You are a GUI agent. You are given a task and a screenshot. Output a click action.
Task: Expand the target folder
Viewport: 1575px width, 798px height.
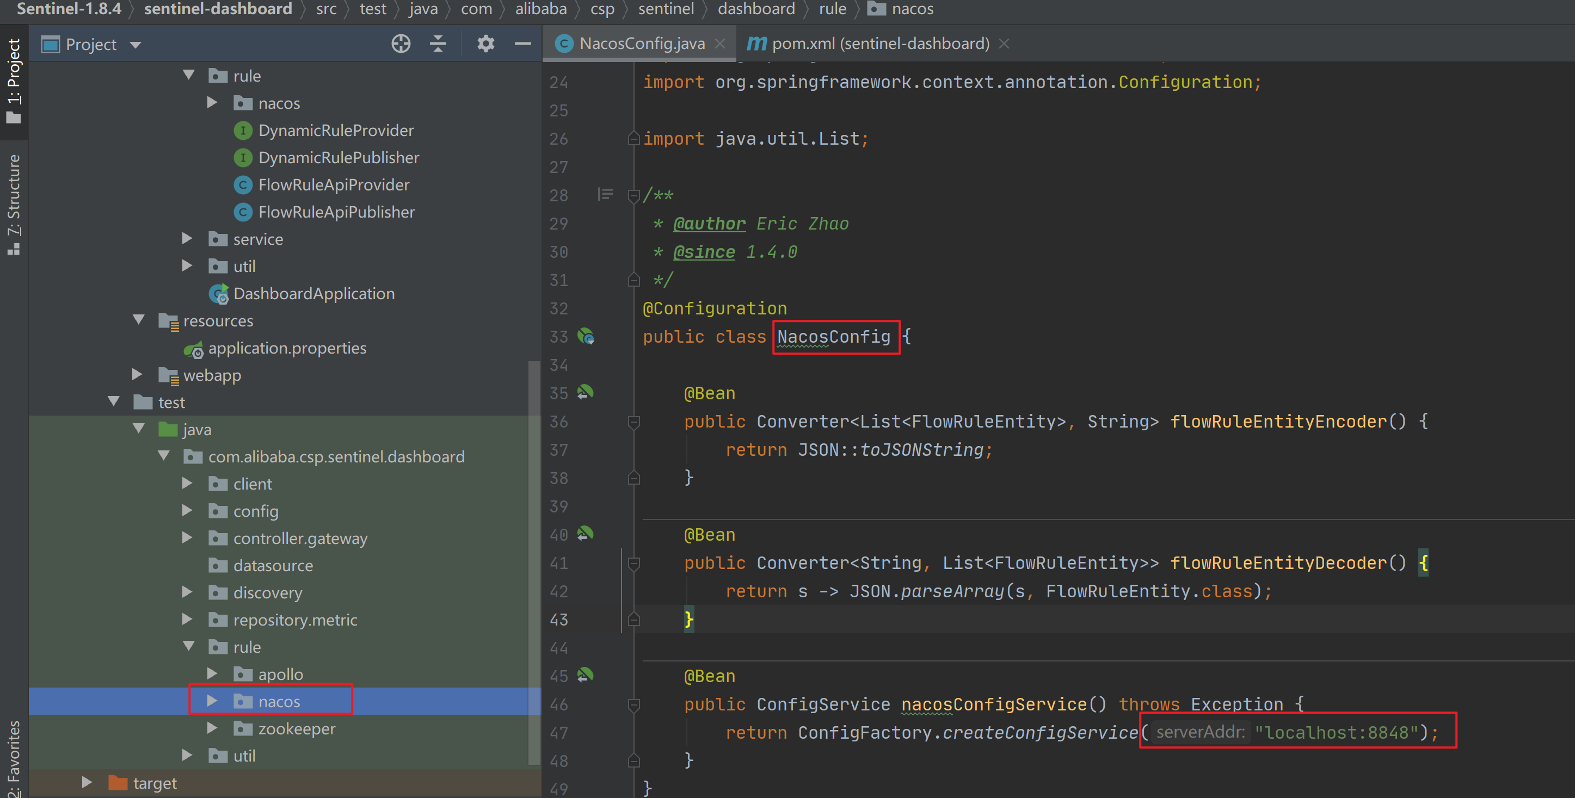pyautogui.click(x=87, y=782)
